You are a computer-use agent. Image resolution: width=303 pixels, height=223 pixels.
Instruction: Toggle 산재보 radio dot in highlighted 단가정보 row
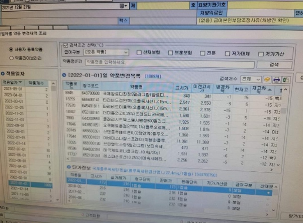click(268, 193)
